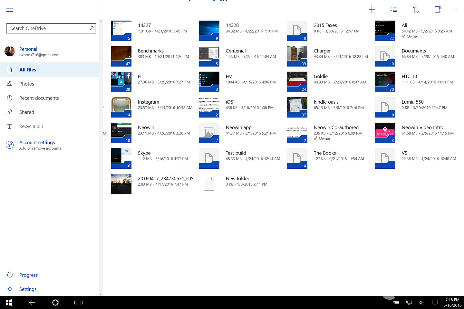Screen dimensions: 464x309
Task: Open the 20160417_234730671_iOS photo thumbnail
Action: click(121, 184)
